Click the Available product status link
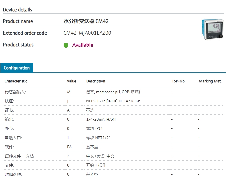Screen dimensions: 226x180 (83, 45)
